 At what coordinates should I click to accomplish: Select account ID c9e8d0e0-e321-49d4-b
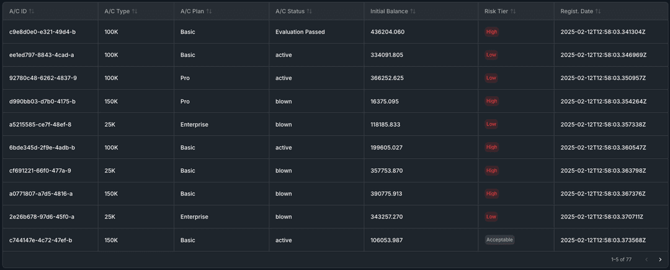[x=42, y=32]
